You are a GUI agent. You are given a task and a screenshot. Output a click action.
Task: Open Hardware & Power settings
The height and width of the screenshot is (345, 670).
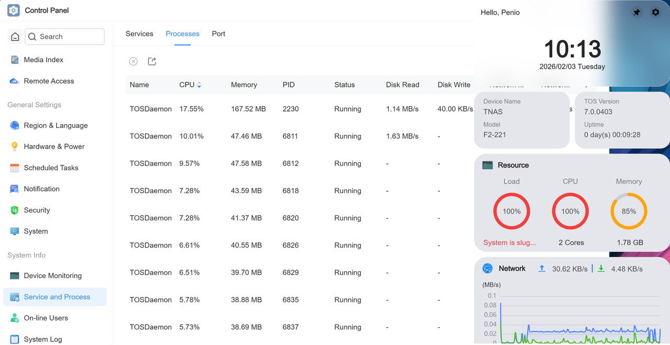coord(55,147)
